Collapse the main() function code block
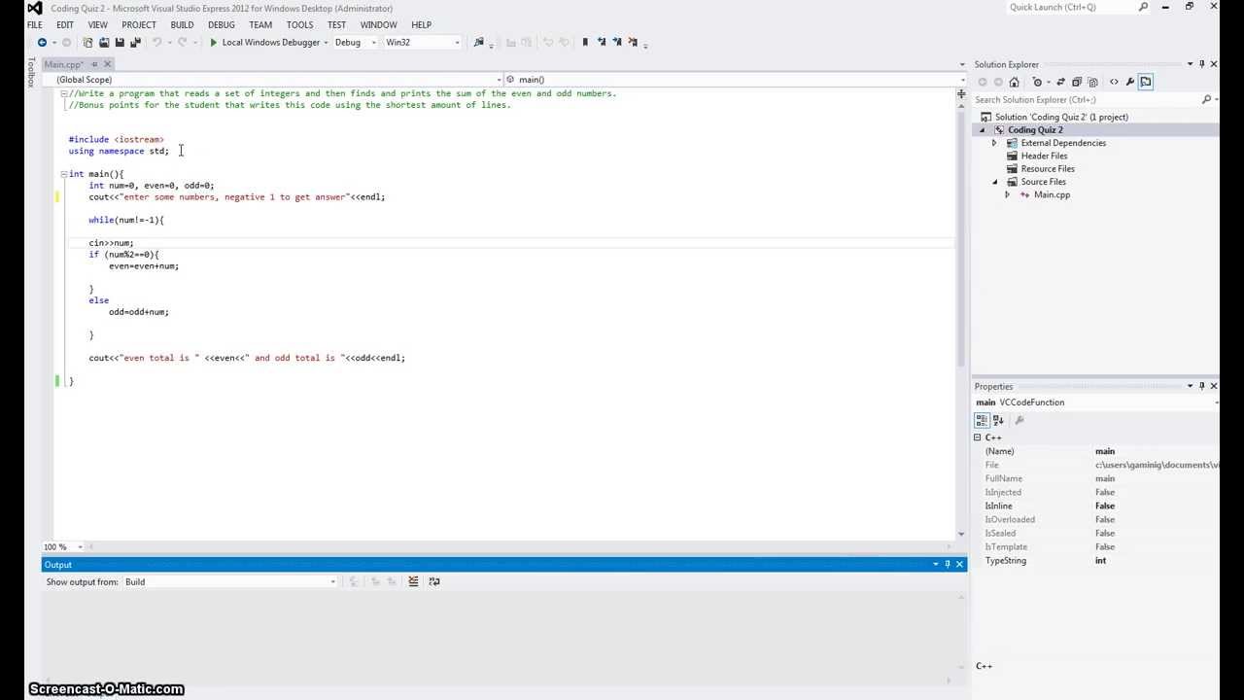This screenshot has height=700, width=1244. (64, 174)
